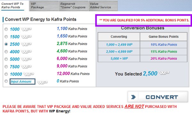This screenshot has height=136, width=192.
Task: Choose the 5000 WP conversion option
Action: point(6,59)
